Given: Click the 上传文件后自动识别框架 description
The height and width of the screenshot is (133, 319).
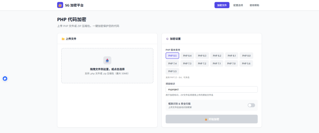Looking at the screenshot, I should (180, 107).
